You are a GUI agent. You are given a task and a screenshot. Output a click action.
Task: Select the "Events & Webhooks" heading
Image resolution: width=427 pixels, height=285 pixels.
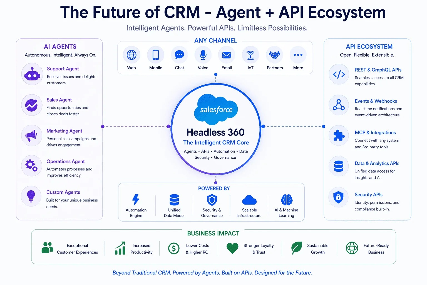click(376, 101)
